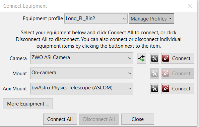The height and width of the screenshot is (127, 199).
Task: Click the red plug icon beside Camera
Action: (165, 58)
